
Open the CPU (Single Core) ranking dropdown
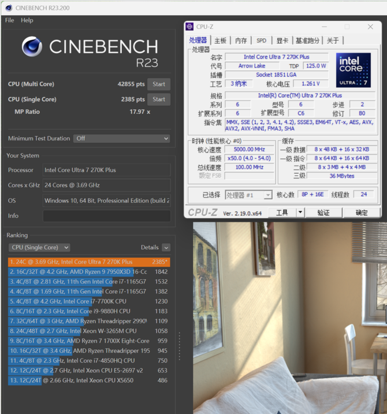click(x=39, y=248)
